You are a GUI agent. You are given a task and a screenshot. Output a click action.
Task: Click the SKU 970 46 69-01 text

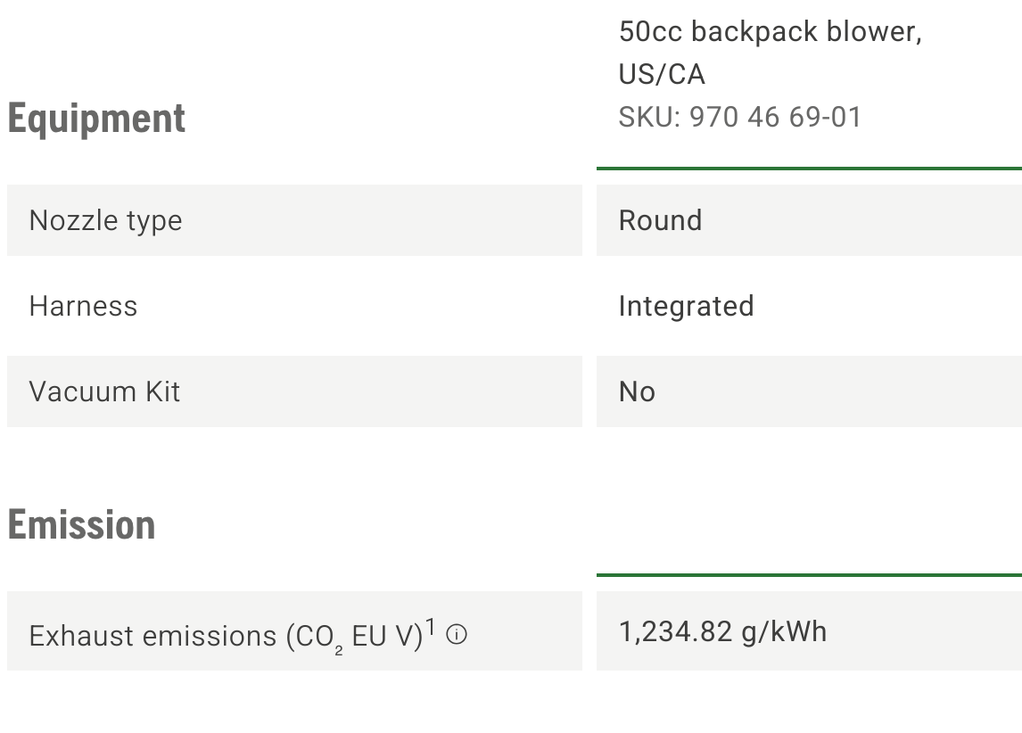pos(740,117)
